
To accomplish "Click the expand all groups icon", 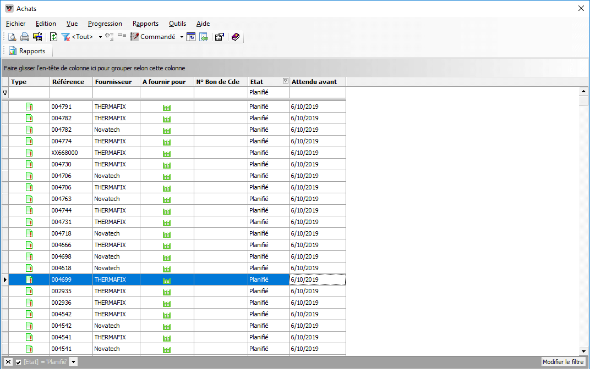I will pyautogui.click(x=109, y=37).
